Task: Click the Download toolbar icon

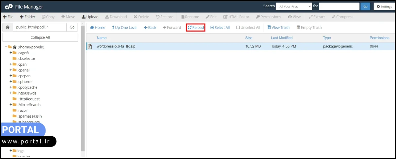Action: (107, 17)
